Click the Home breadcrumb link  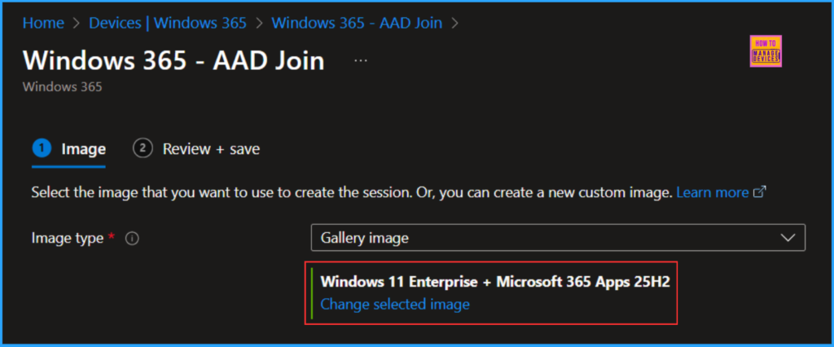pos(42,23)
